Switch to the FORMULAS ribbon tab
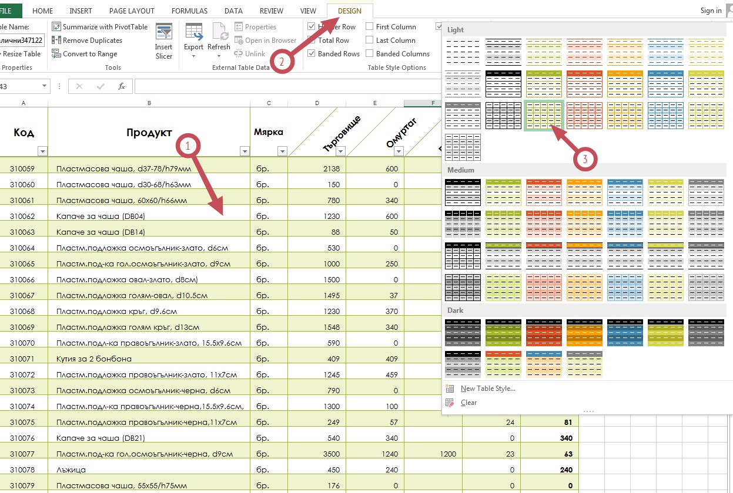733x493 pixels. click(x=189, y=11)
